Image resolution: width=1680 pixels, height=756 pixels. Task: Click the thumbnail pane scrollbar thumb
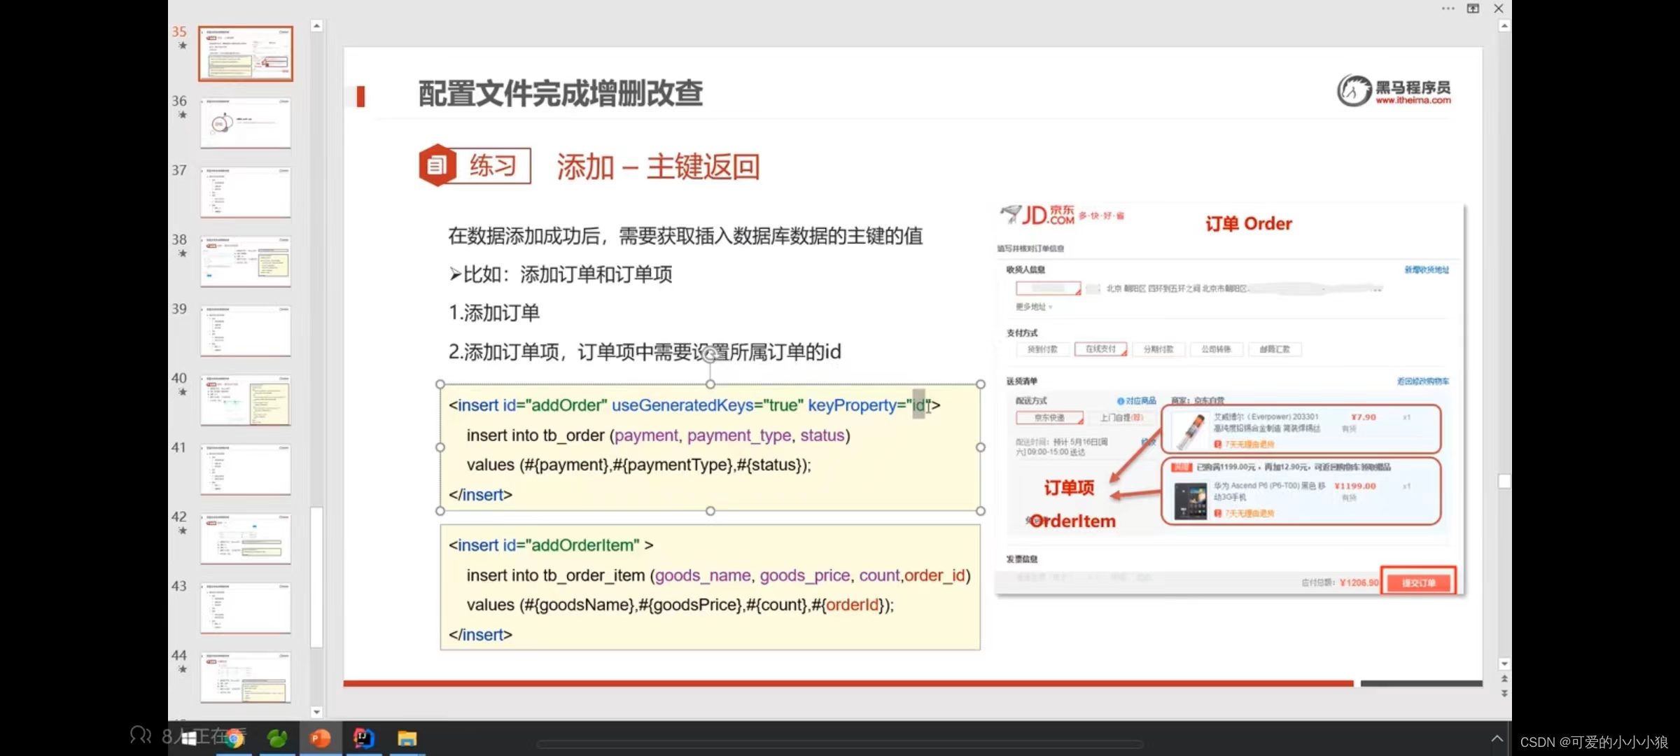pos(316,577)
